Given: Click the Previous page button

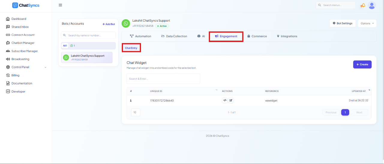Looking at the screenshot, I should point(331,112).
